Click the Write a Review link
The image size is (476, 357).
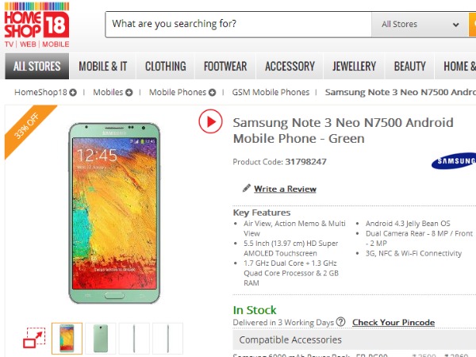pyautogui.click(x=285, y=189)
